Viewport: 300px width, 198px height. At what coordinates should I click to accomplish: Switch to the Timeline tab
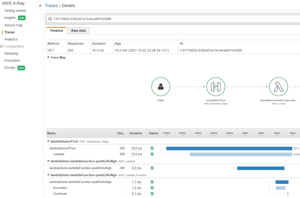(56, 31)
